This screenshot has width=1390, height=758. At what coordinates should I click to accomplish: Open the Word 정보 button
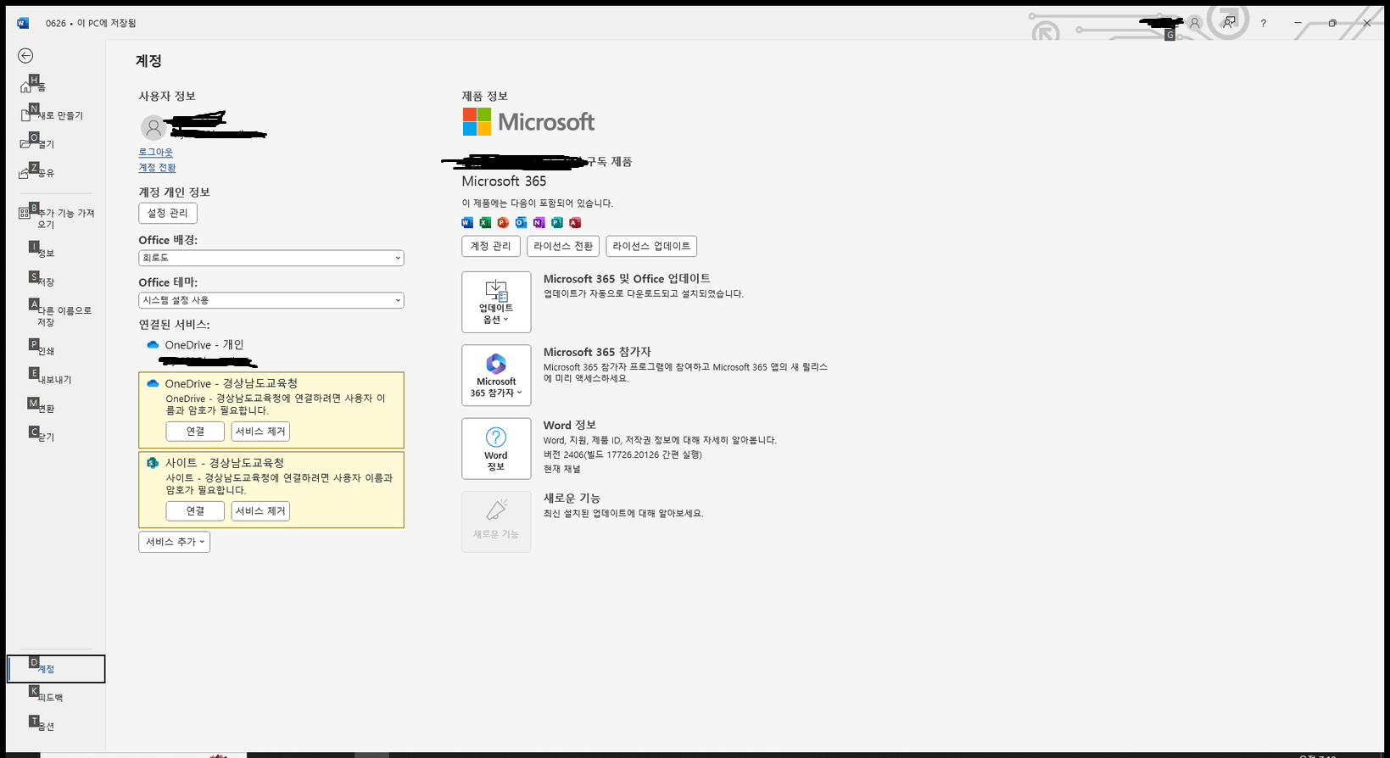click(x=496, y=449)
